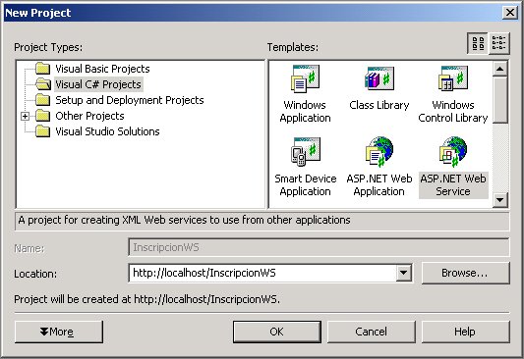Click the 'Windows Control Library' label text
The width and height of the screenshot is (524, 359).
453,112
